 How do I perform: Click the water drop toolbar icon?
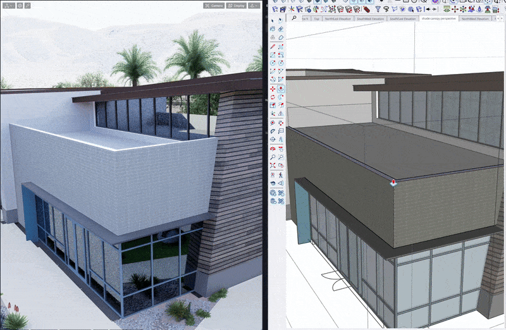coord(479,9)
